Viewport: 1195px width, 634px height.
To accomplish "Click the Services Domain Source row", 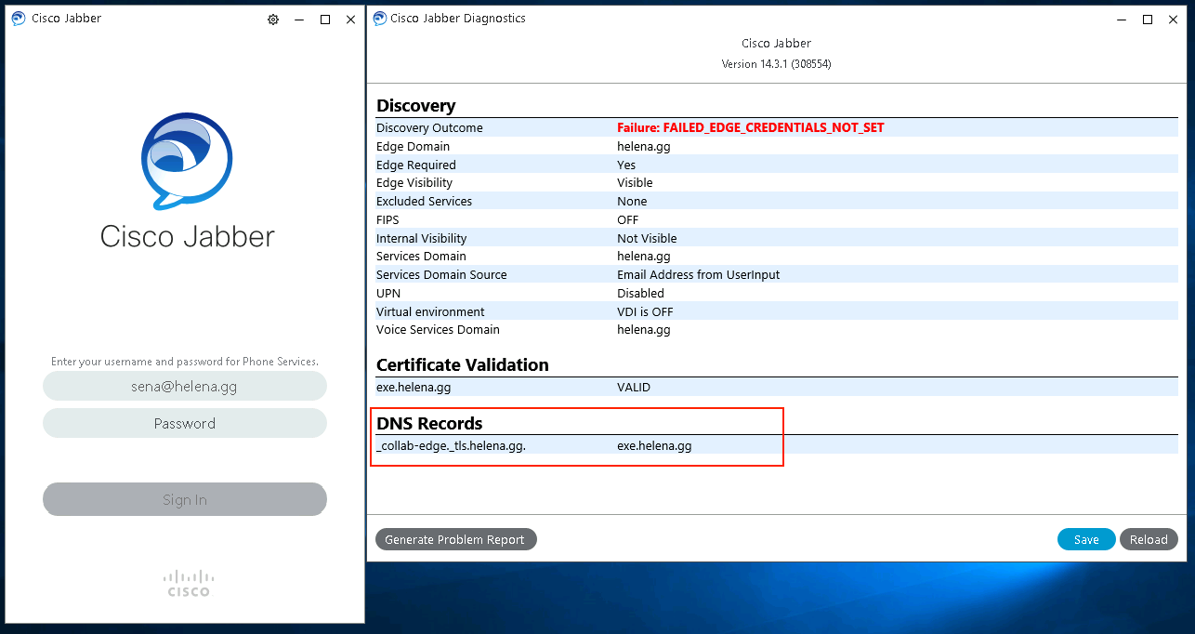I will click(441, 275).
